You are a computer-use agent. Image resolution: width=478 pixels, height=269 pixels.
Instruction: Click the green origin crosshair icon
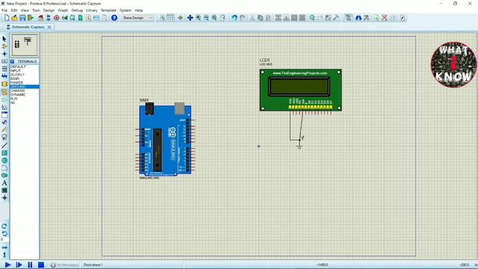click(180, 18)
